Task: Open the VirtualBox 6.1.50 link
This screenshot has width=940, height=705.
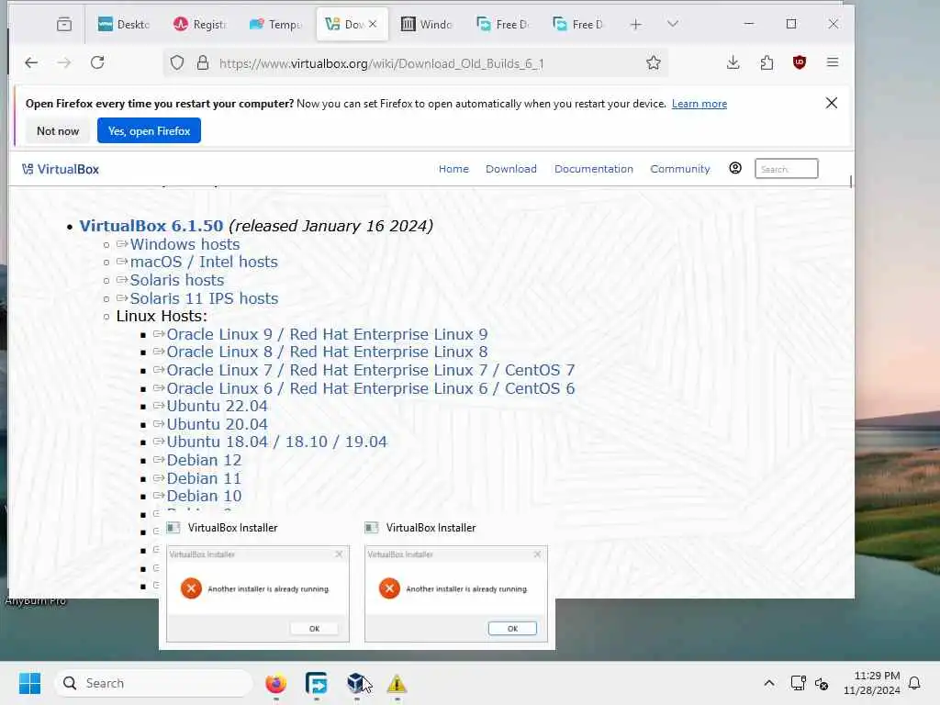Action: [x=151, y=226]
